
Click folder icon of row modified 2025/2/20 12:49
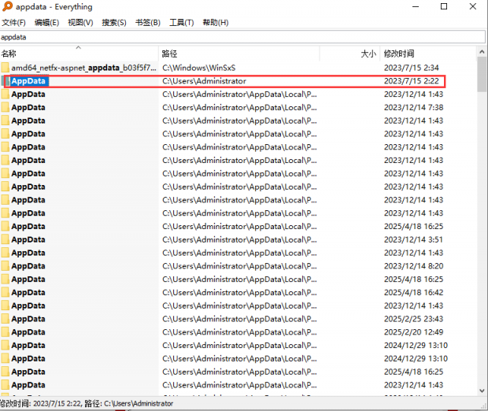[x=6, y=332]
